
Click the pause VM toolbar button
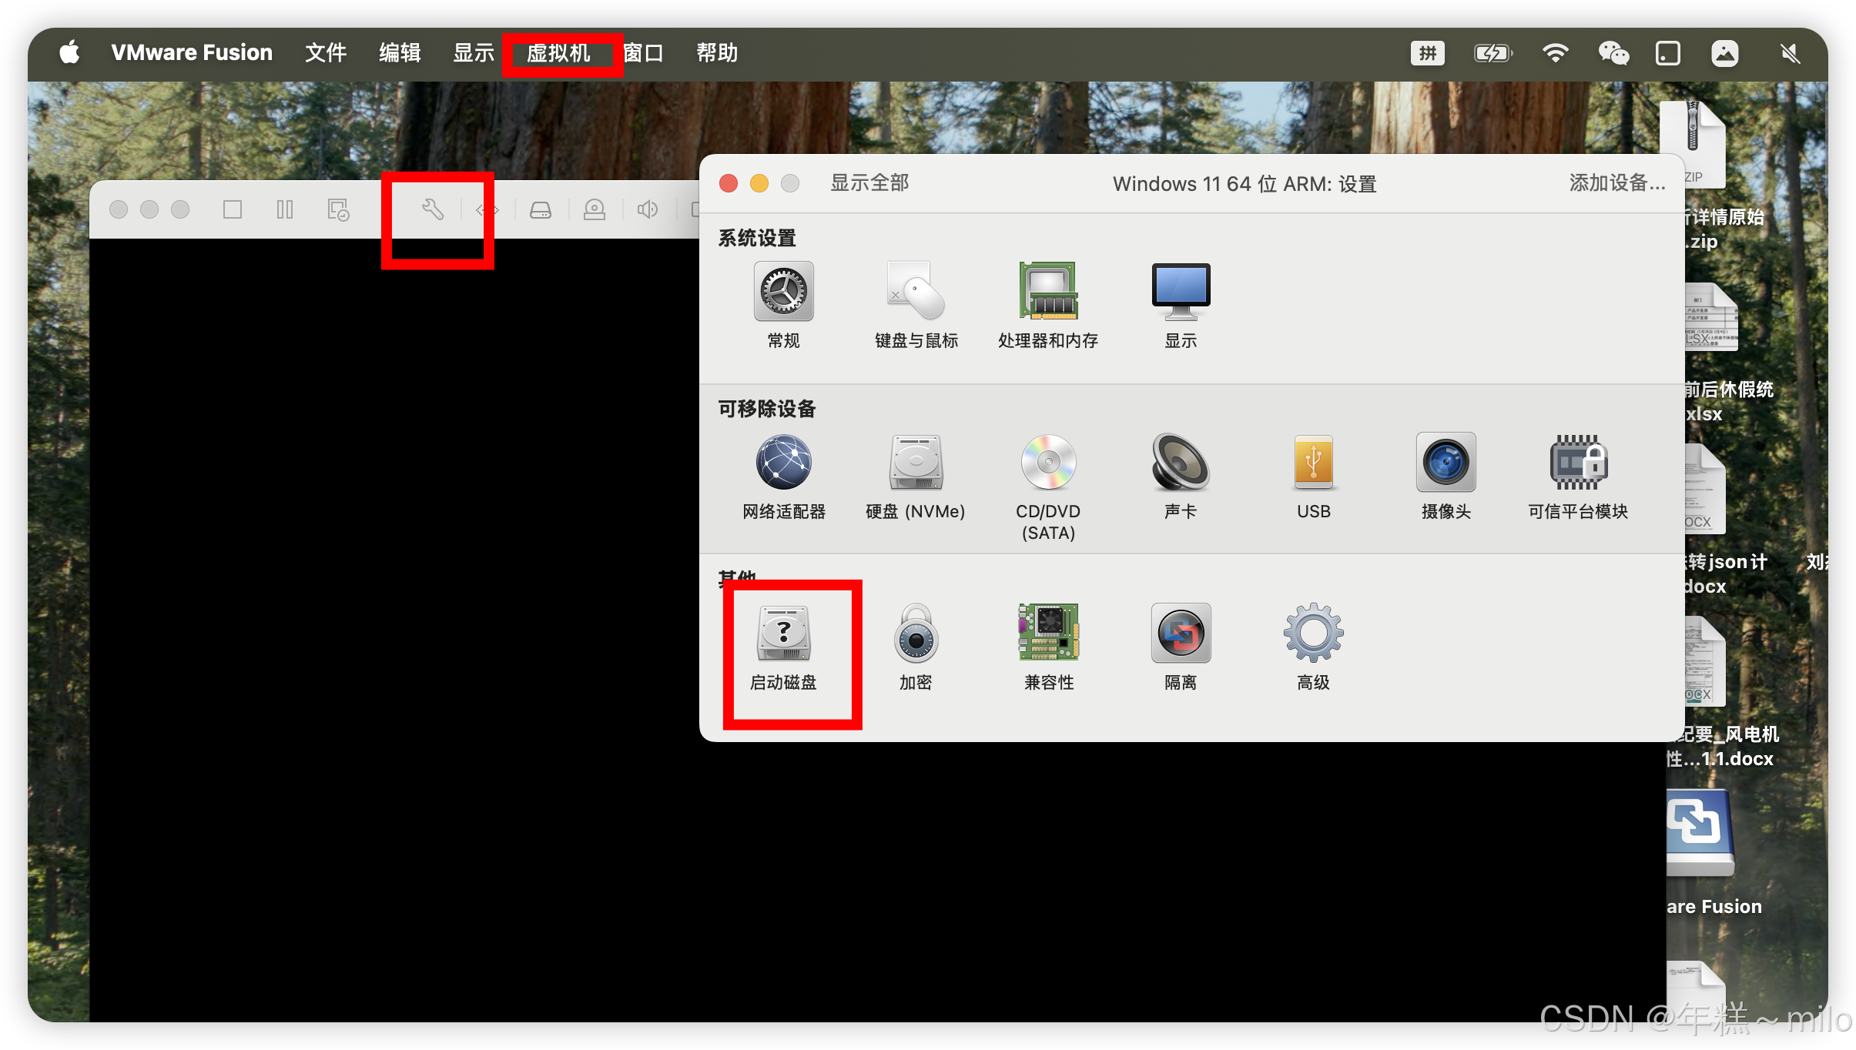coord(285,209)
